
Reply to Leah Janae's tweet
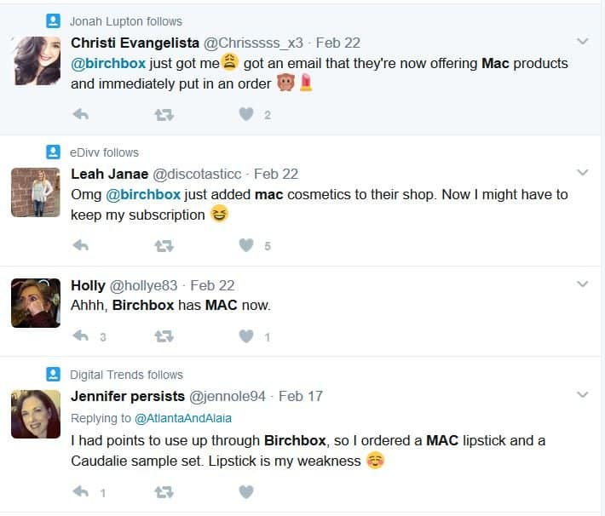pos(81,245)
